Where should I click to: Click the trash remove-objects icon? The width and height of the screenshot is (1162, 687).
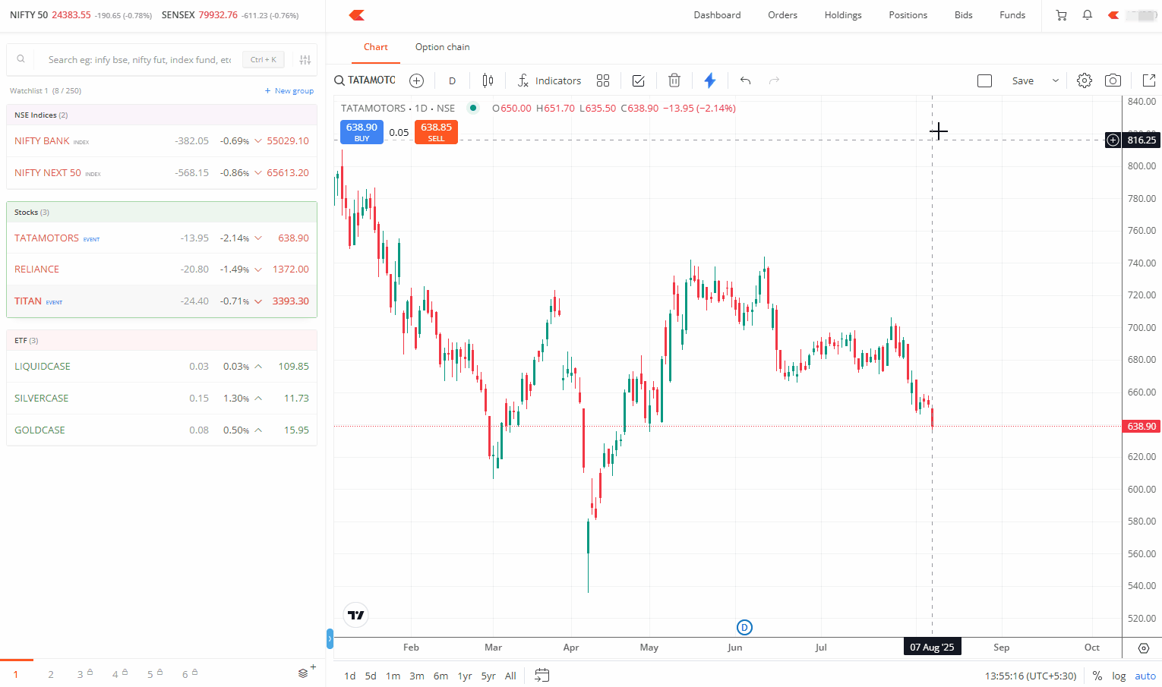click(x=674, y=80)
